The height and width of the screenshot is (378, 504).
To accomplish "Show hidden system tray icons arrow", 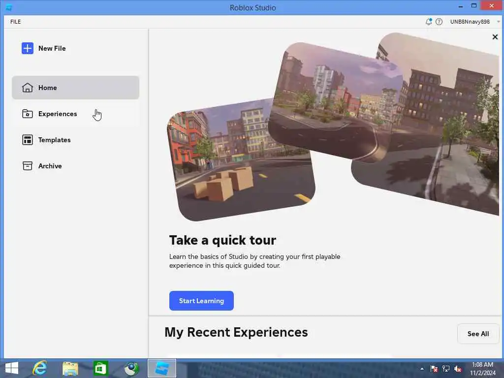I will point(422,369).
